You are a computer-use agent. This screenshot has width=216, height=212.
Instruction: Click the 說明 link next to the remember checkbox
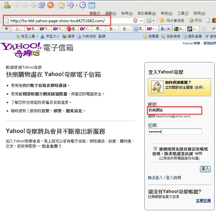[198, 153]
